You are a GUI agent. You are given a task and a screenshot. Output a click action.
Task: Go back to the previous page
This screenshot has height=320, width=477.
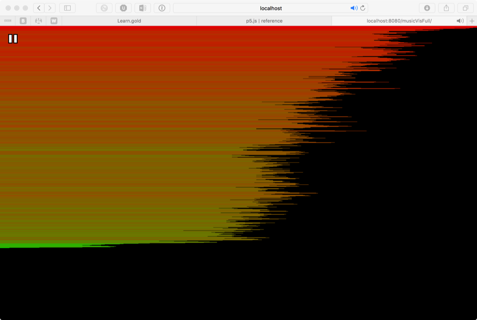(x=39, y=8)
